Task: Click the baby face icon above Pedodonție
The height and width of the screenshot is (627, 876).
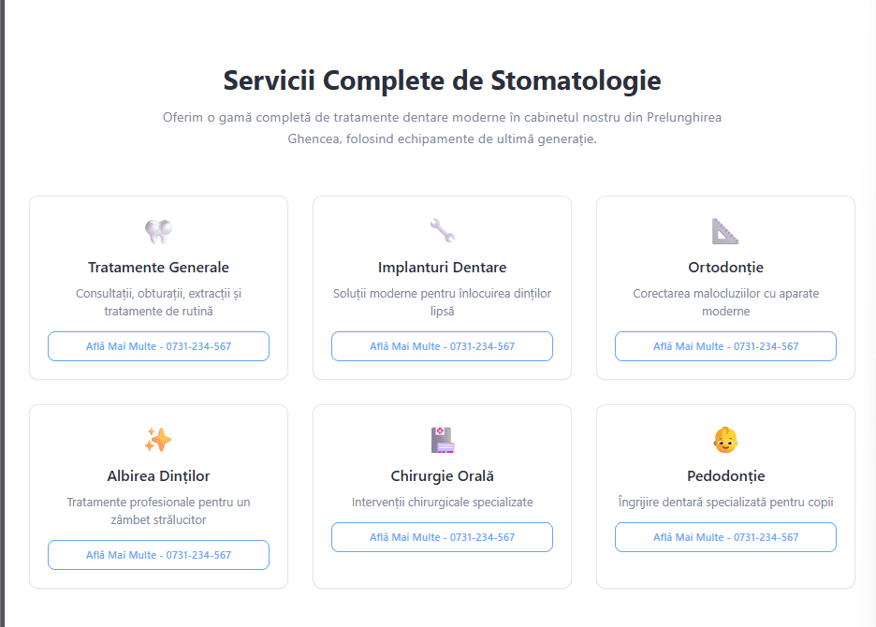Action: [725, 440]
